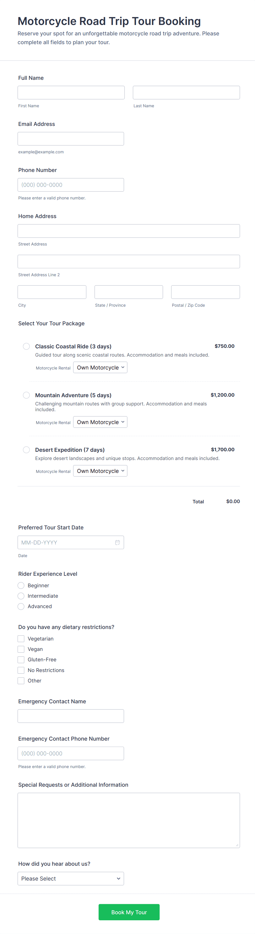Focus Emergency Contact Name field
Screen dimensions: 255x934
point(71,716)
